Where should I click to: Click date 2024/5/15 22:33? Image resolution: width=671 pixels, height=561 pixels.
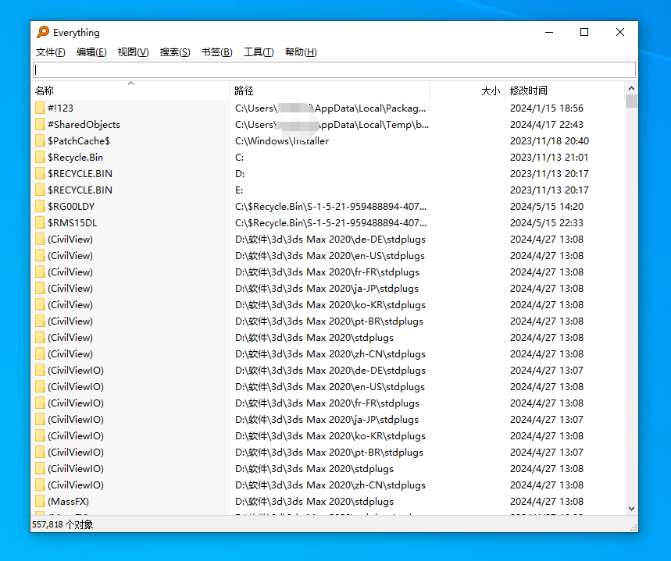[x=547, y=223]
